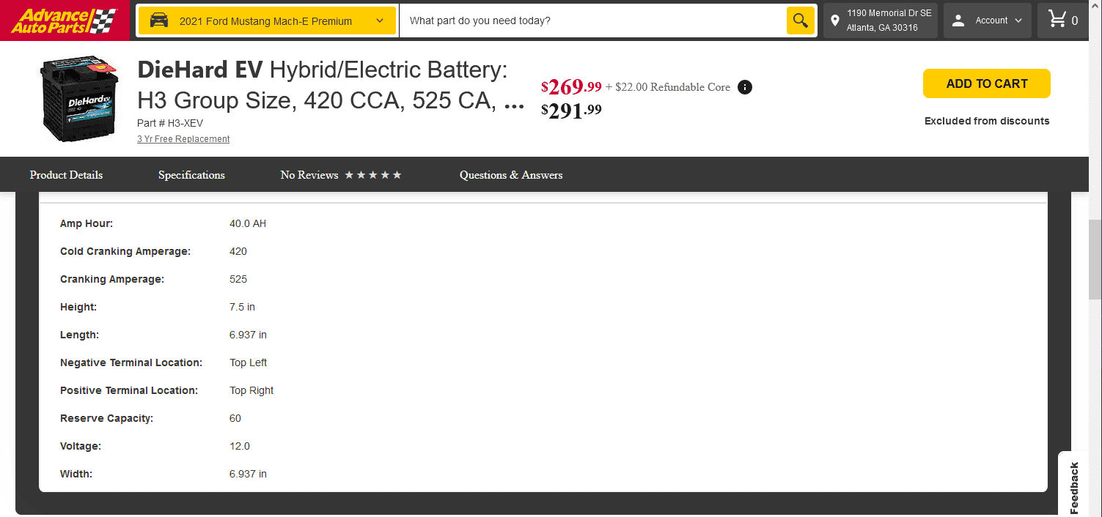Click the Refundable Core info icon
Screen dimensions: 1102x517
744,87
